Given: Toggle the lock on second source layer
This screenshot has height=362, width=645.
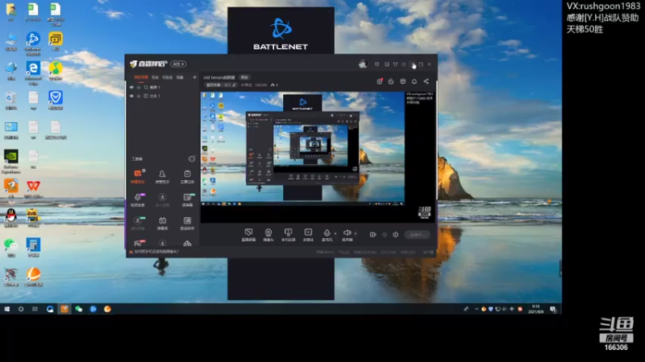Looking at the screenshot, I should pos(139,96).
